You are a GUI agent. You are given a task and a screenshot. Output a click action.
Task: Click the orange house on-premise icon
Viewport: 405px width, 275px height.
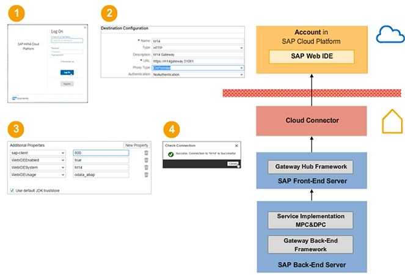(392, 122)
